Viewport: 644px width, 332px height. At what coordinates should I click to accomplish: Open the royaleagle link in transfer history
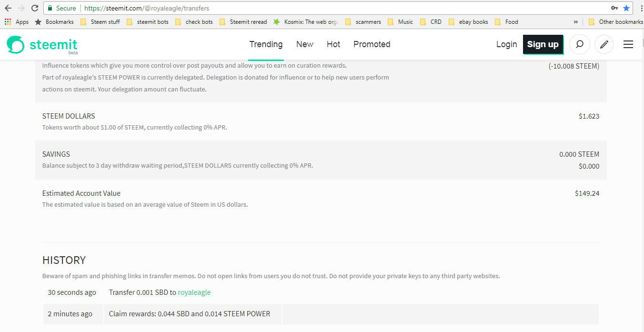[x=194, y=292]
